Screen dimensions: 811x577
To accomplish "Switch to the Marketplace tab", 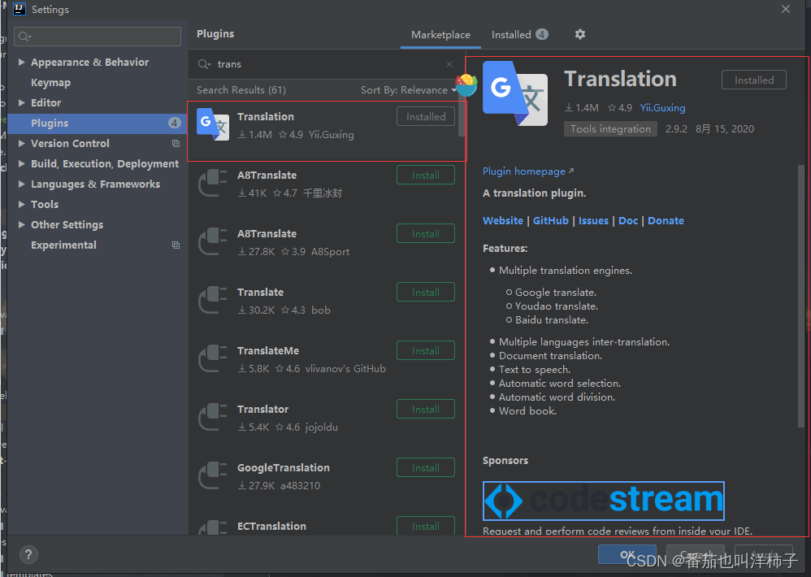I will [x=440, y=35].
